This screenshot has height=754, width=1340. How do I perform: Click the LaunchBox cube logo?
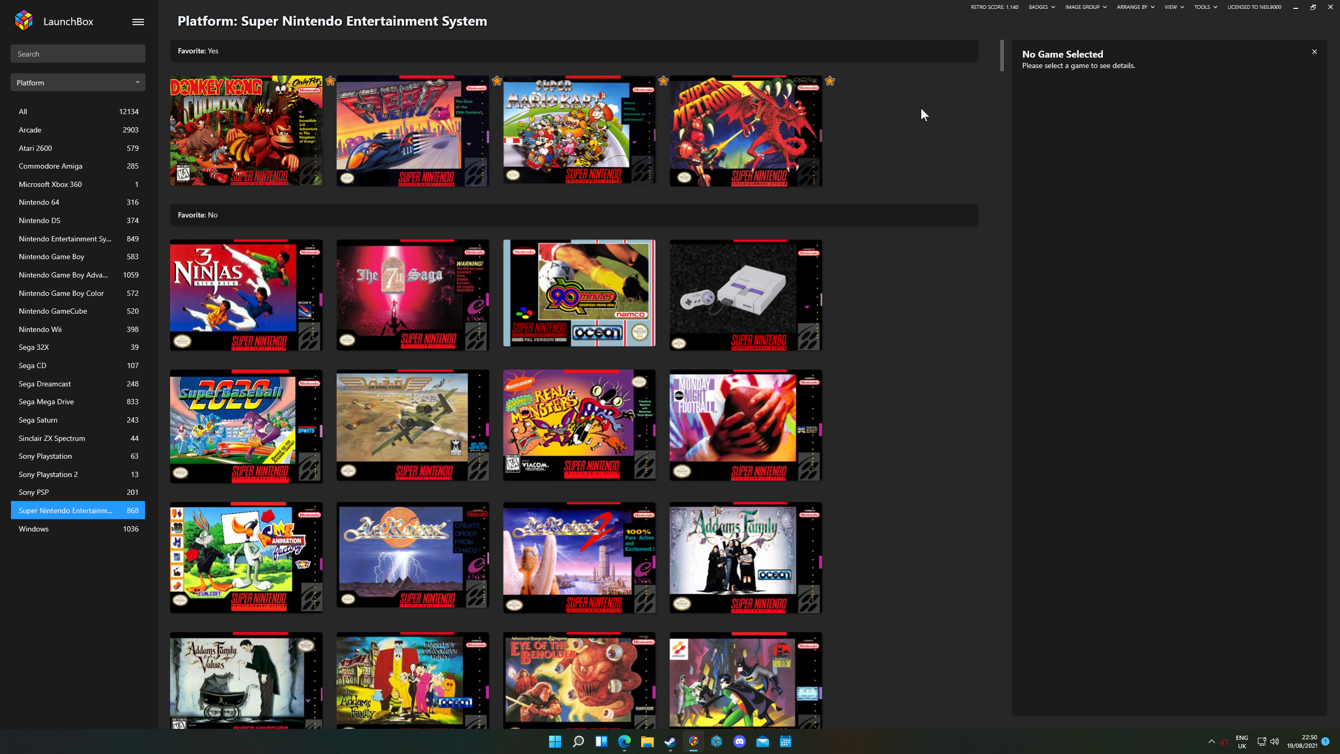tap(24, 21)
